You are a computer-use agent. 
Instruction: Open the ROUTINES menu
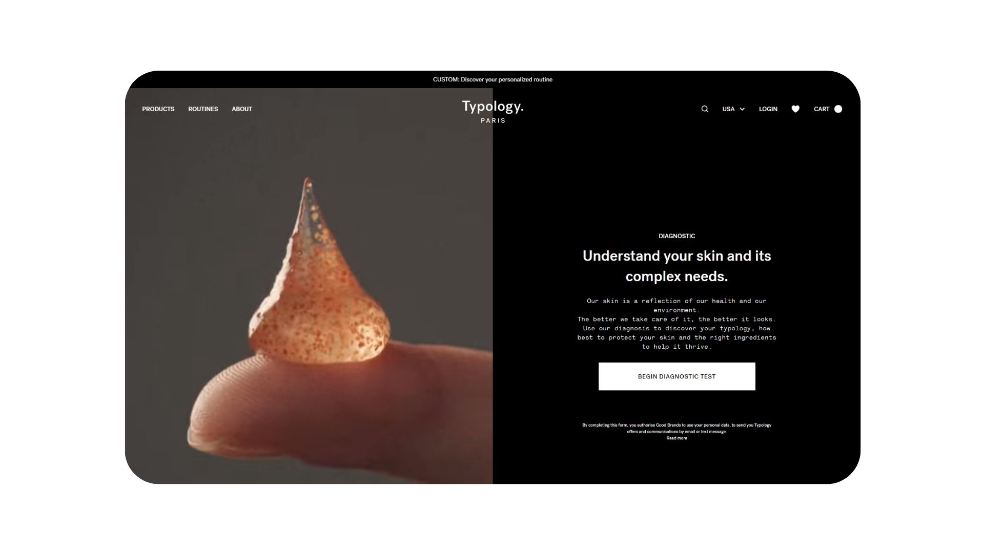click(203, 109)
